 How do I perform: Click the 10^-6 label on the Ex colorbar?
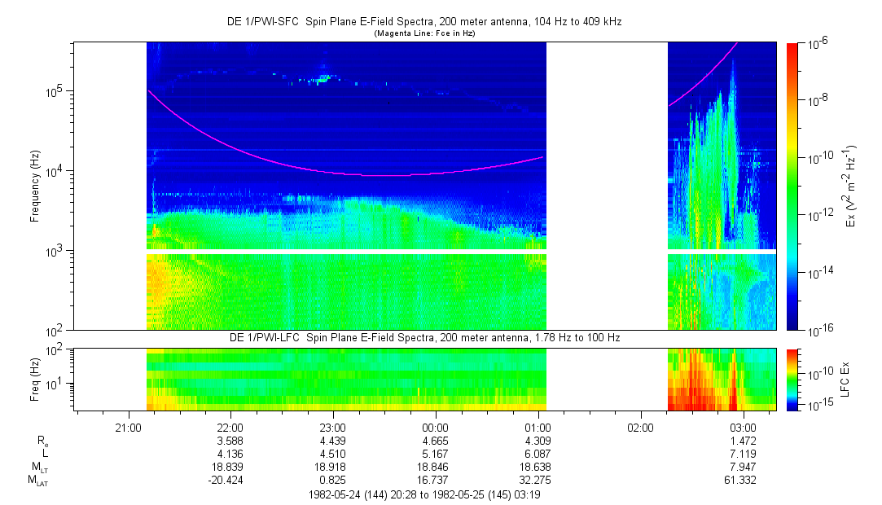tap(818, 43)
